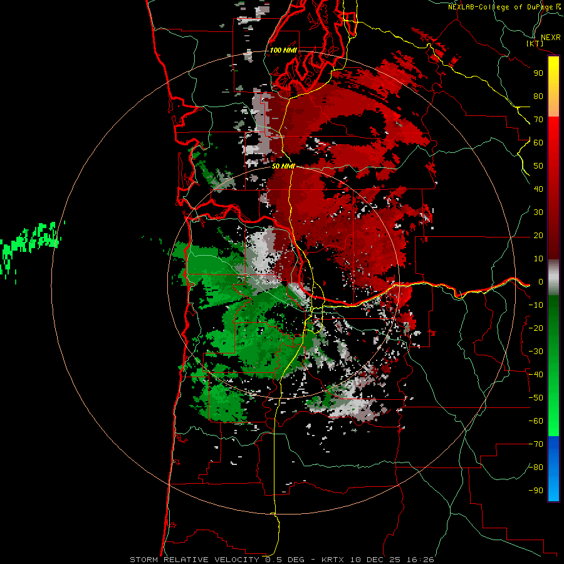Image resolution: width=564 pixels, height=564 pixels.
Task: Click the NEXR label above the color scale
Action: (x=550, y=38)
